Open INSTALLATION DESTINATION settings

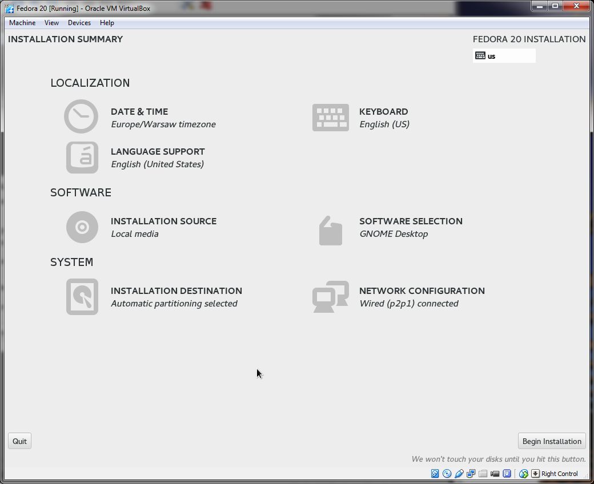176,291
